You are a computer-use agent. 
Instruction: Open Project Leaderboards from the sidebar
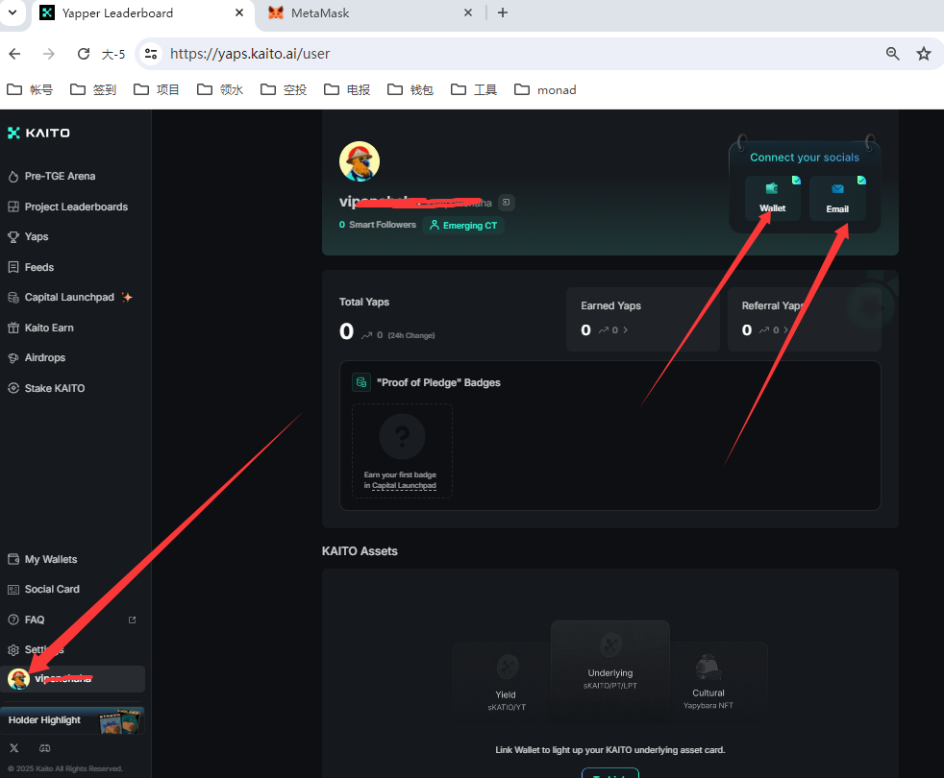click(67, 207)
